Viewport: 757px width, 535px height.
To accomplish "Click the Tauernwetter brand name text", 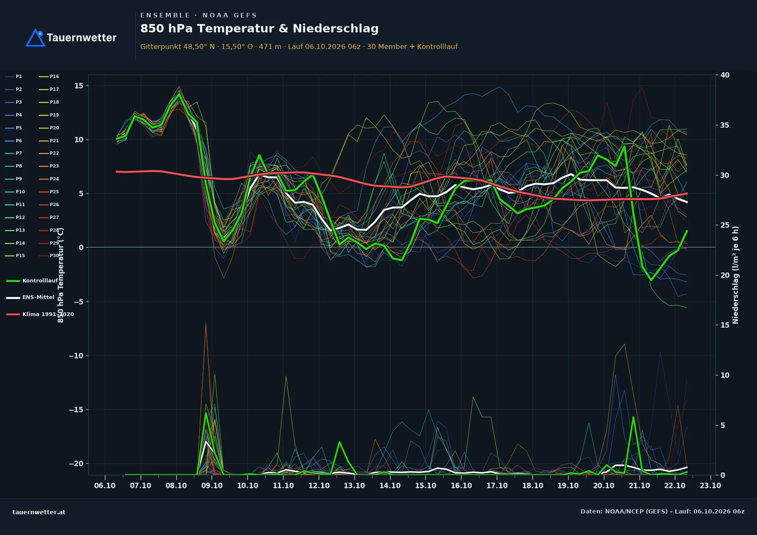I will [82, 38].
